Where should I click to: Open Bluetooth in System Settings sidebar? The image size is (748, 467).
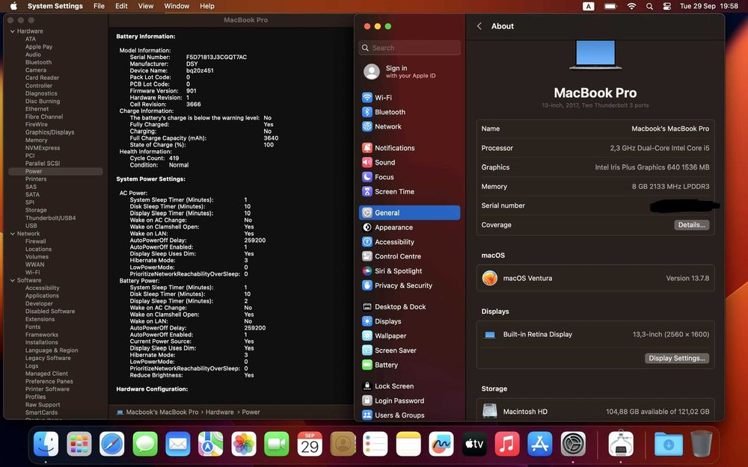click(409, 112)
